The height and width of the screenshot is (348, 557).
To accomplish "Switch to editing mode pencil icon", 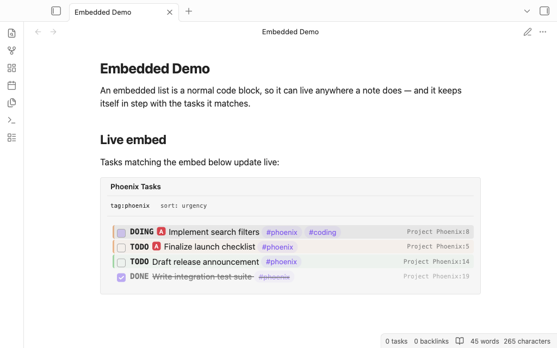I will (528, 32).
